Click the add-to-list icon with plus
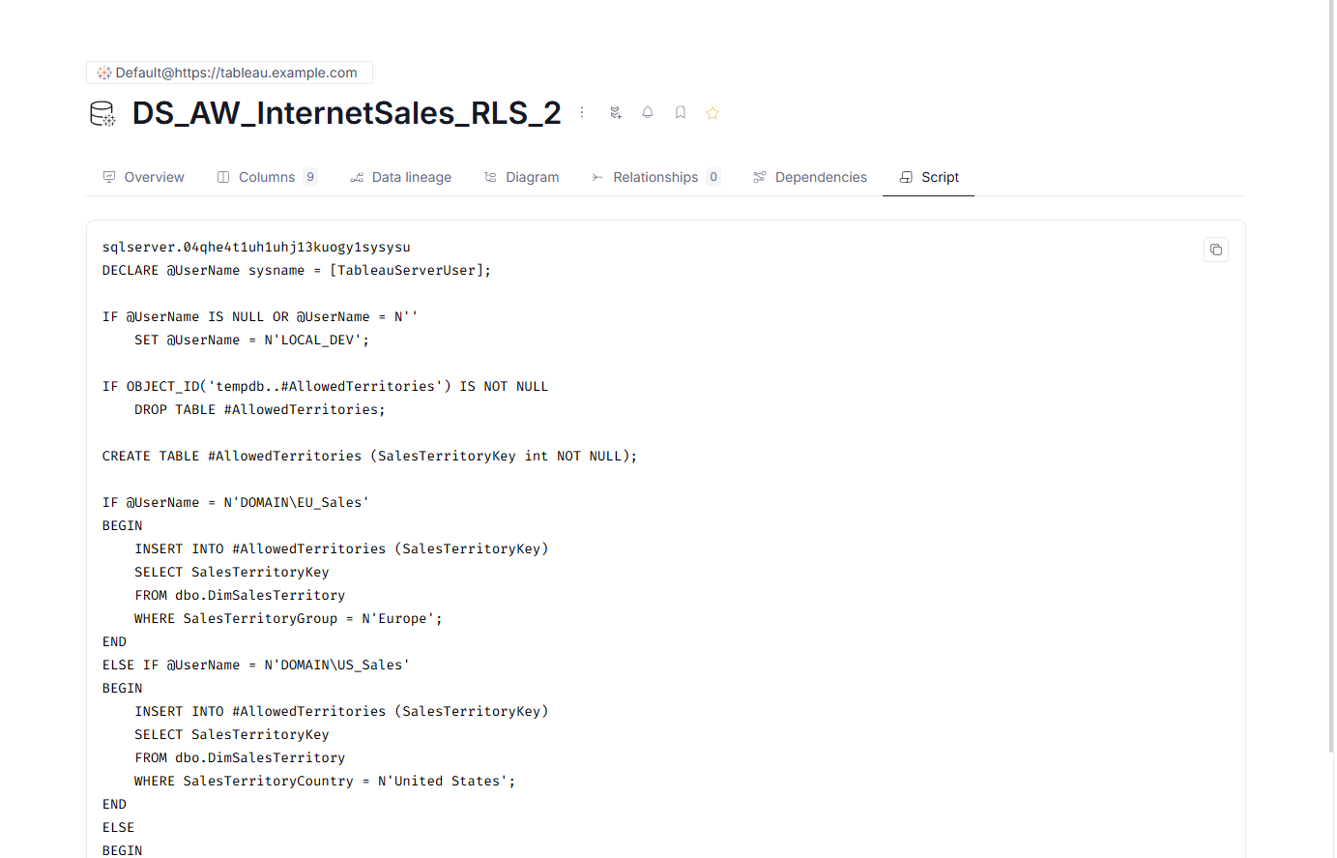Viewport: 1337px width, 858px height. (x=616, y=113)
